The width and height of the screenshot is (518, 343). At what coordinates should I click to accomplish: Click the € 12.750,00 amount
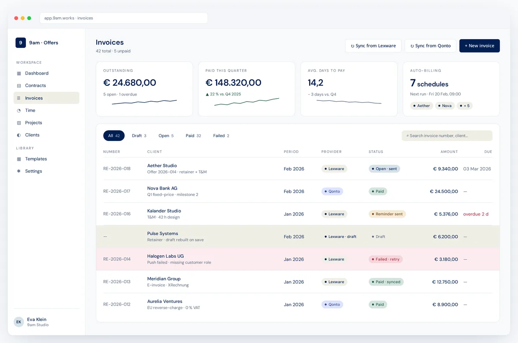coord(445,282)
